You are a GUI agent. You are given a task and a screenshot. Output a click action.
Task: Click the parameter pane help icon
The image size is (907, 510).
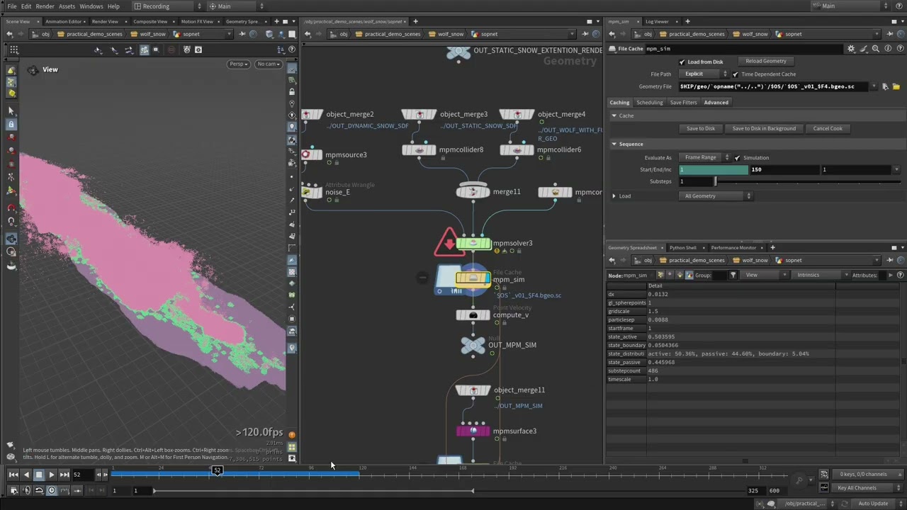[x=900, y=49]
